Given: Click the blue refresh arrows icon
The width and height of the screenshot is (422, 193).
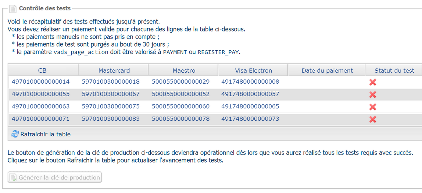Looking at the screenshot, I should (x=15, y=134).
